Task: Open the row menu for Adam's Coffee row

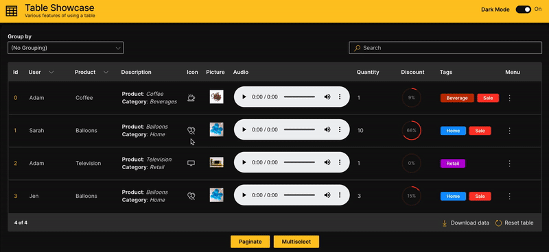Action: [509, 98]
